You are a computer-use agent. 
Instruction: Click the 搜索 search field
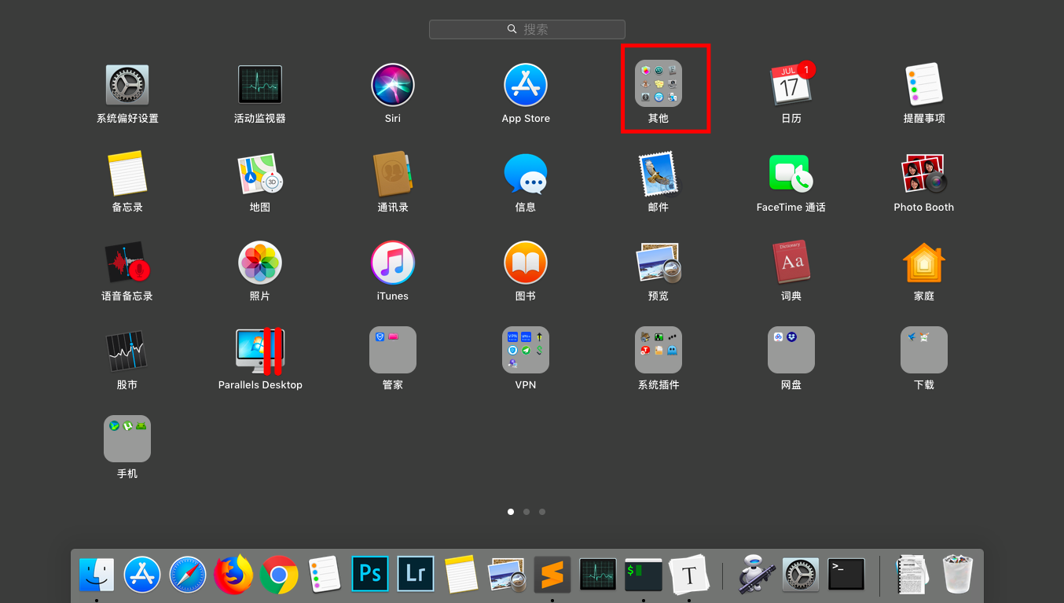tap(527, 29)
